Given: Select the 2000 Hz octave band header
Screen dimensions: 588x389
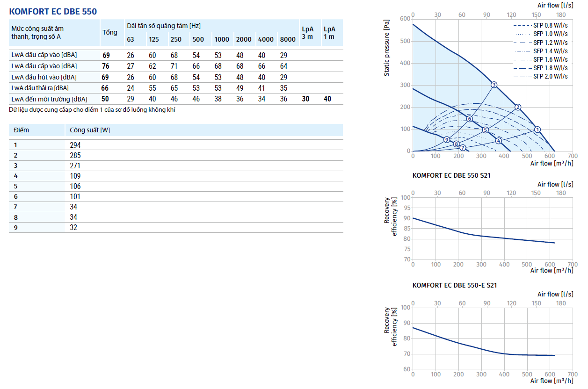Looking at the screenshot, I should point(244,40).
